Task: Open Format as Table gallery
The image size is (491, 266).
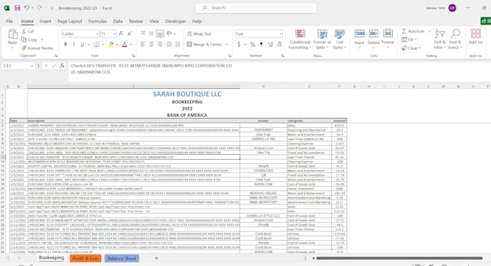Action: coord(322,39)
